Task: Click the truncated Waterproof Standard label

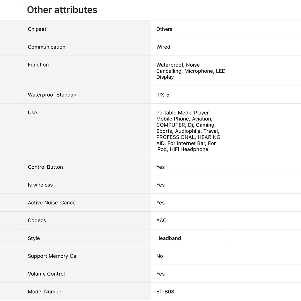Action: (x=52, y=95)
